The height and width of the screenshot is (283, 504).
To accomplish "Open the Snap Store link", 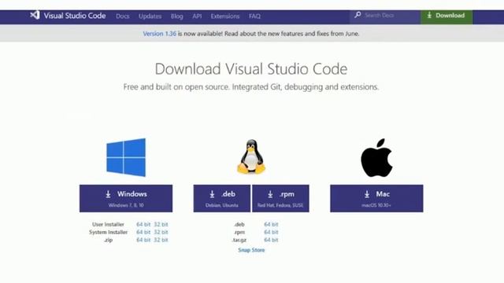I will coord(251,250).
